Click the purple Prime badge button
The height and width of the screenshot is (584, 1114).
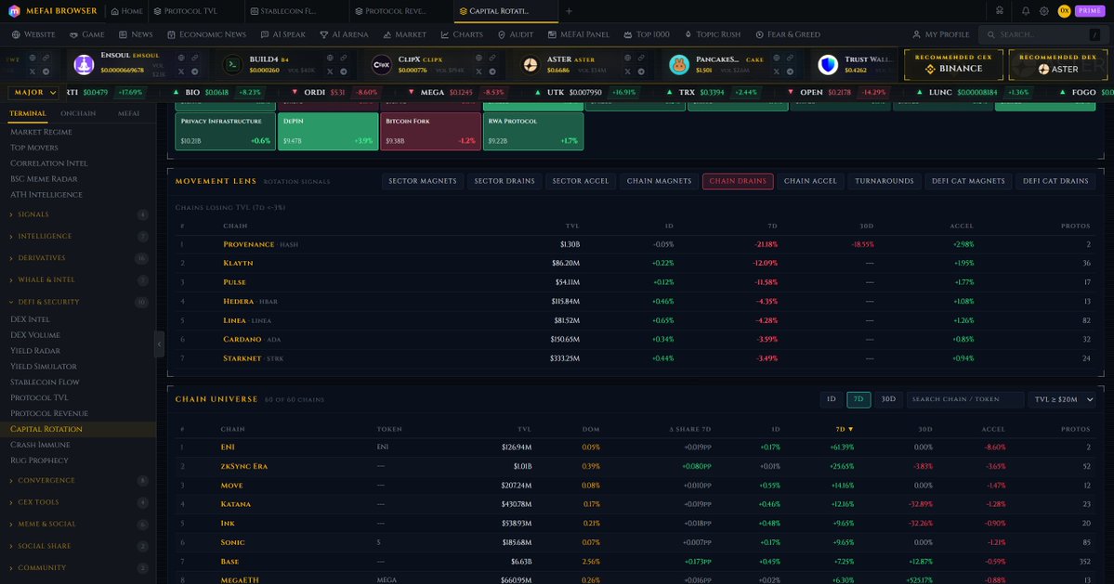pyautogui.click(x=1090, y=10)
